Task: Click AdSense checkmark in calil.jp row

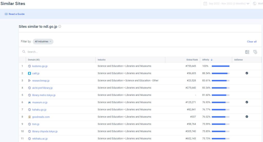Action: pos(247,73)
